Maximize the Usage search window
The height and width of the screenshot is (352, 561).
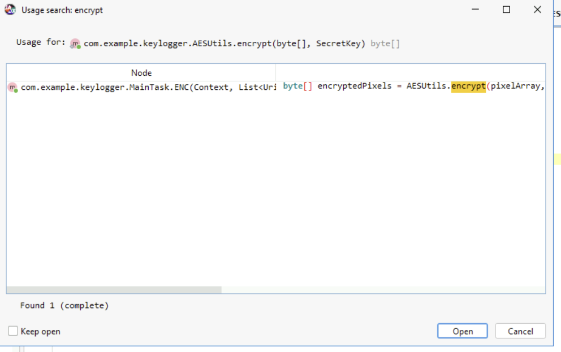pyautogui.click(x=506, y=10)
